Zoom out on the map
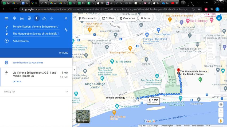The height and width of the screenshot is (127, 227). pyautogui.click(x=221, y=115)
